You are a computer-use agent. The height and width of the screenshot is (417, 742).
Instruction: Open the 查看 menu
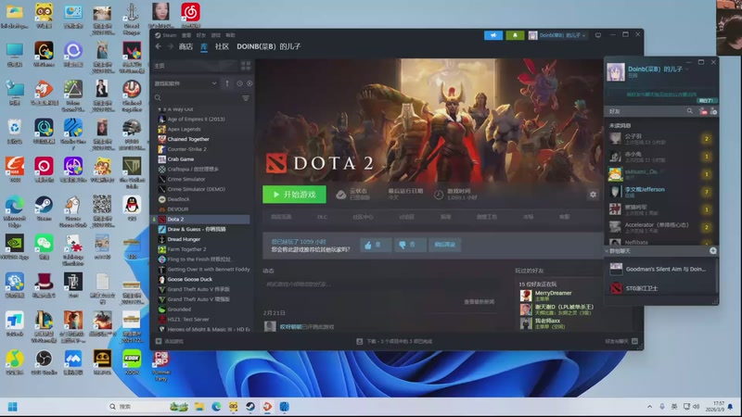click(186, 35)
